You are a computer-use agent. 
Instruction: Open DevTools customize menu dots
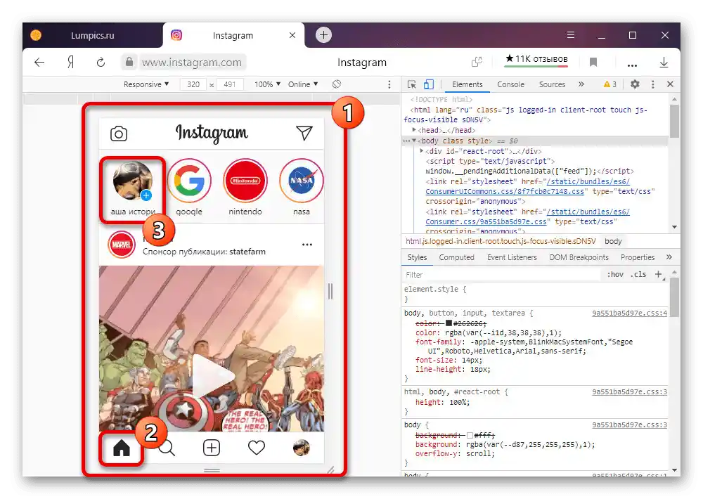pyautogui.click(x=653, y=84)
